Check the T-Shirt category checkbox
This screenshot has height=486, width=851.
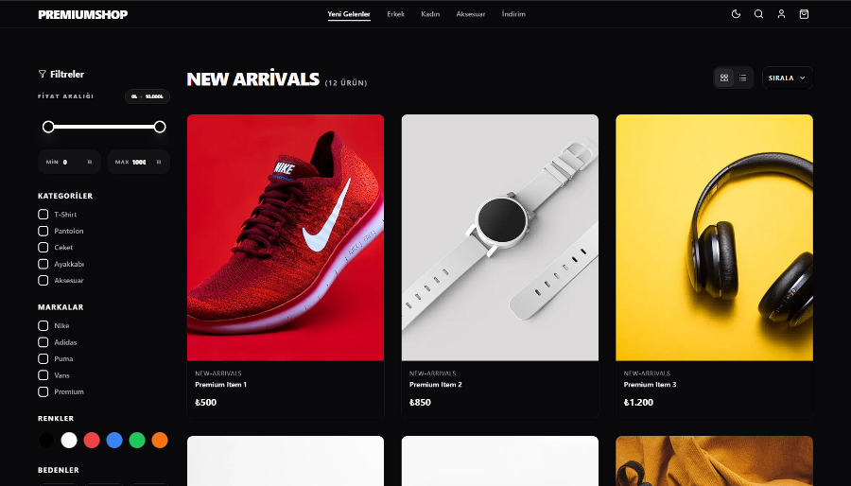tap(43, 215)
